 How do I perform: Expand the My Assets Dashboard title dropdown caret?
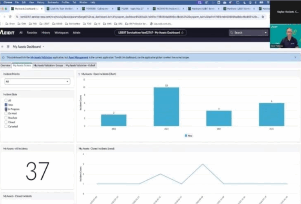43,47
